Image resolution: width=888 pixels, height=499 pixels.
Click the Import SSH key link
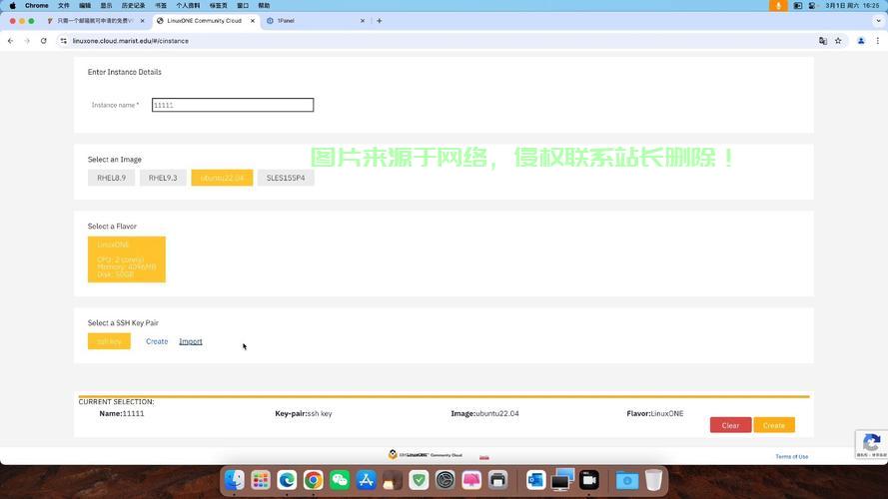[190, 341]
